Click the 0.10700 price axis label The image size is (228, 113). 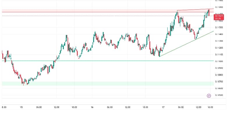click(219, 82)
